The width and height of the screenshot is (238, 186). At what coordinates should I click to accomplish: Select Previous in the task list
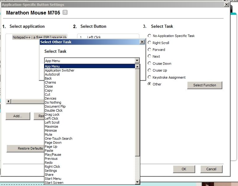coord(89,159)
